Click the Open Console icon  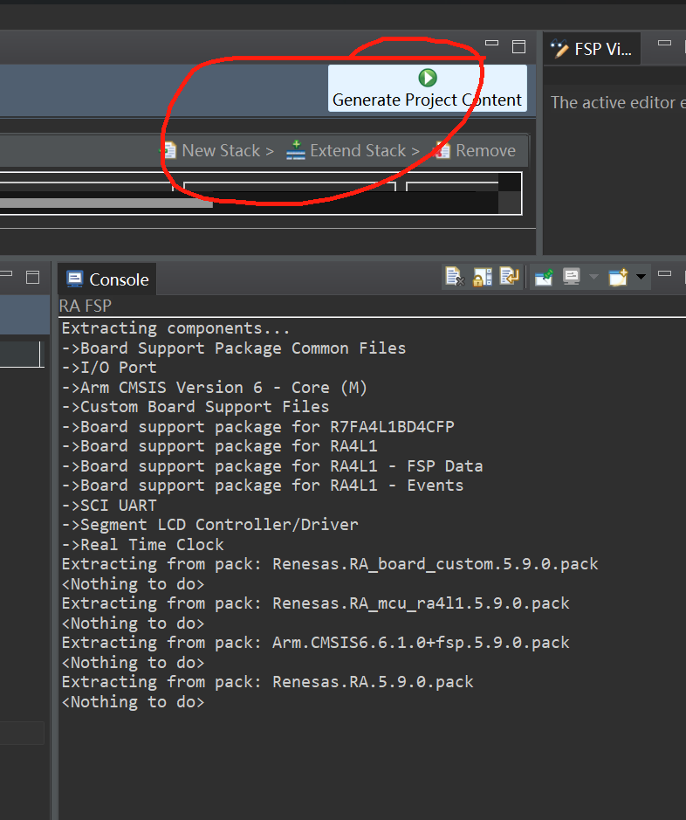[618, 276]
